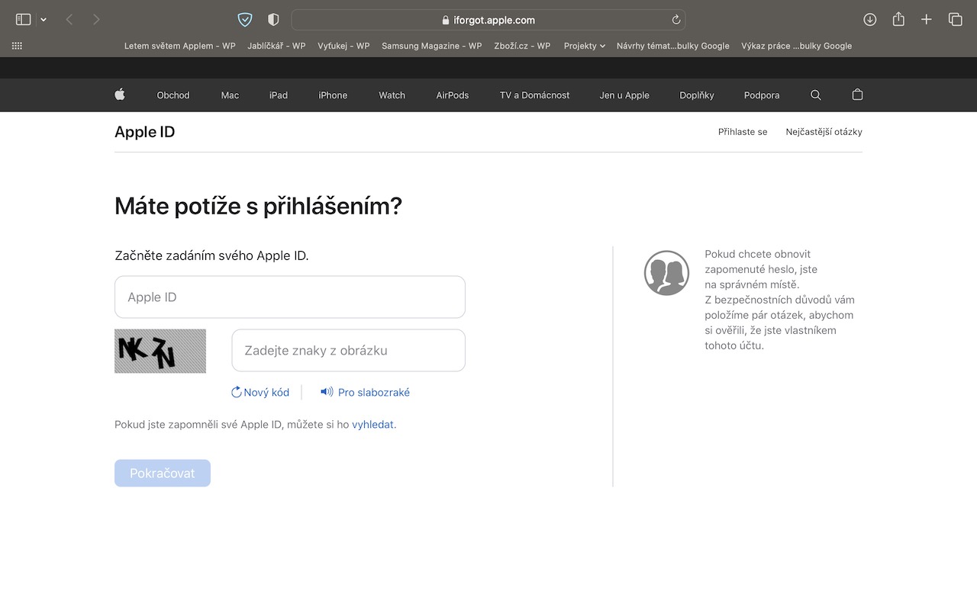Open the iPad menu item
977x610 pixels.
click(279, 95)
